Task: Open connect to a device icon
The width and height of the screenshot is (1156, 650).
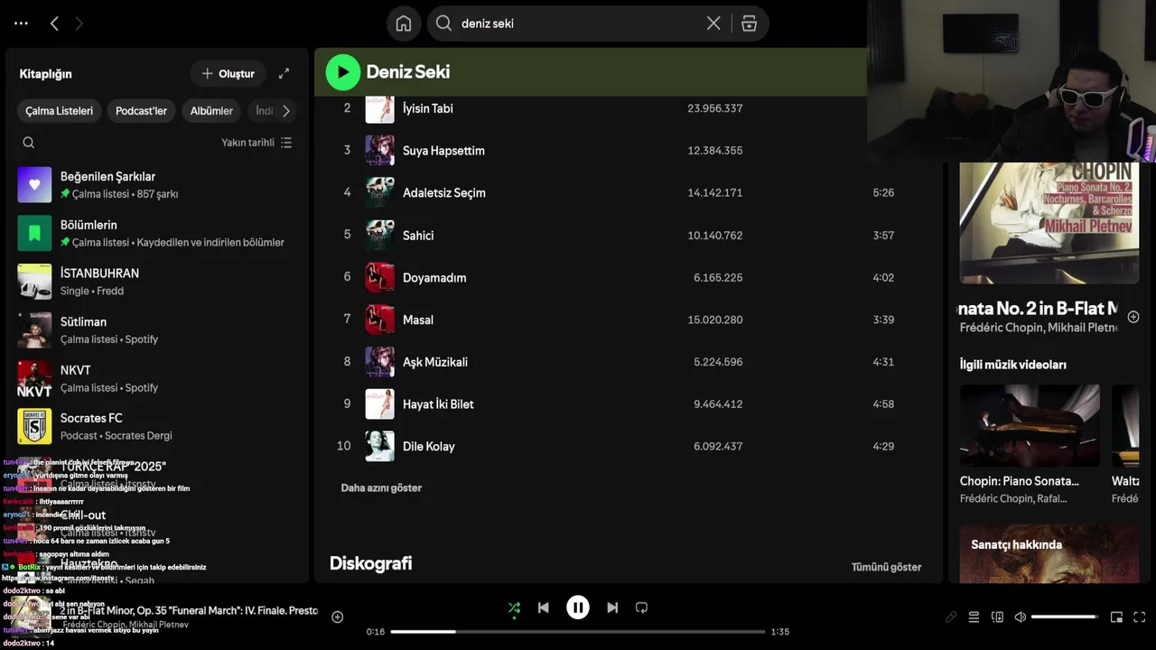Action: (997, 617)
